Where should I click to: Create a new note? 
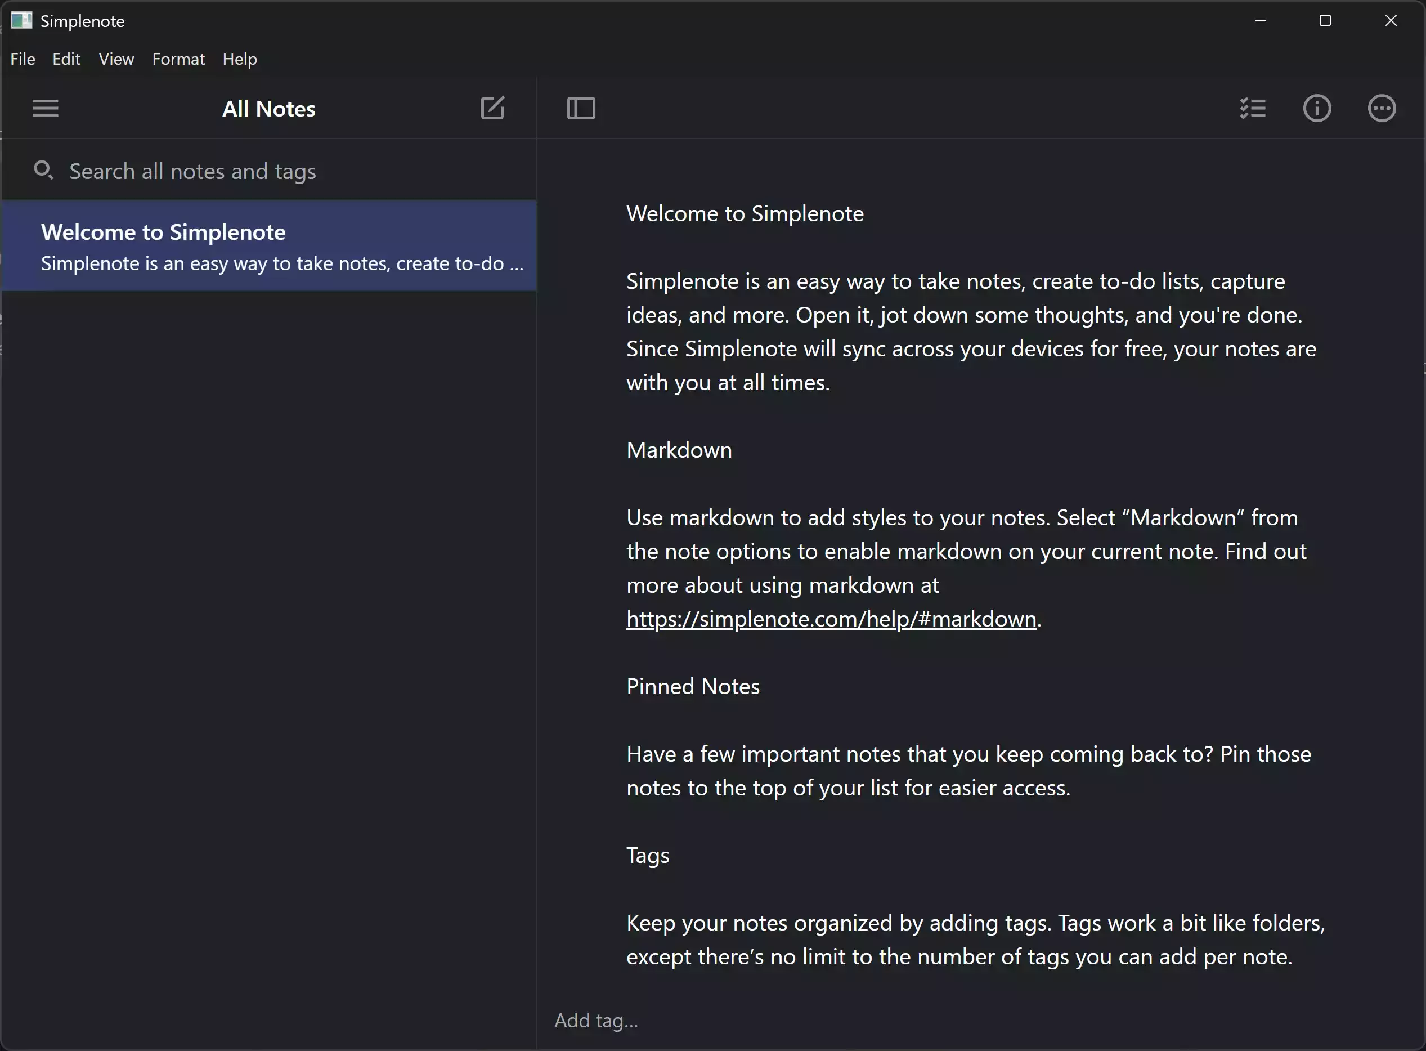tap(492, 108)
